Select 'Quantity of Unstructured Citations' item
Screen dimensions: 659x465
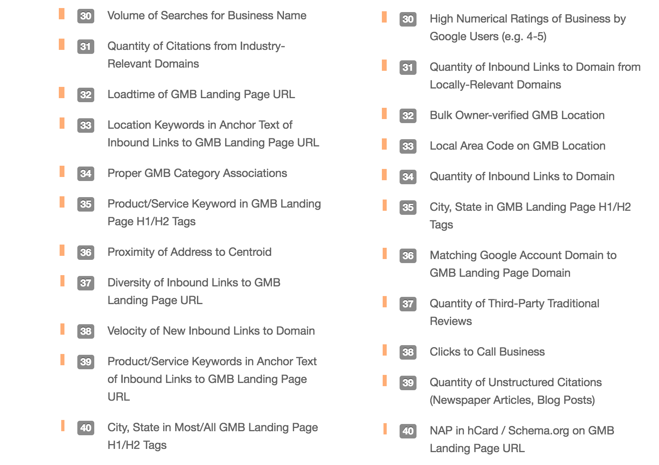click(516, 391)
